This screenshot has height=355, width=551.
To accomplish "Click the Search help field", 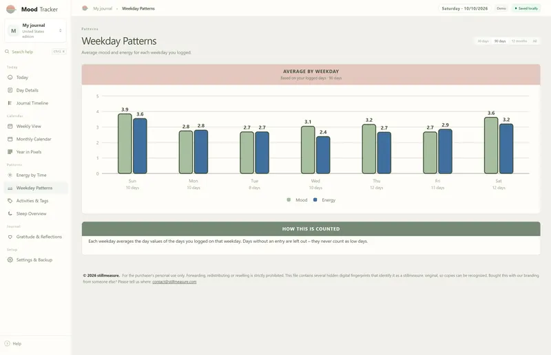I will coord(35,52).
